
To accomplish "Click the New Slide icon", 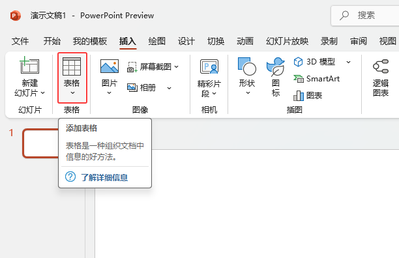I will [29, 65].
